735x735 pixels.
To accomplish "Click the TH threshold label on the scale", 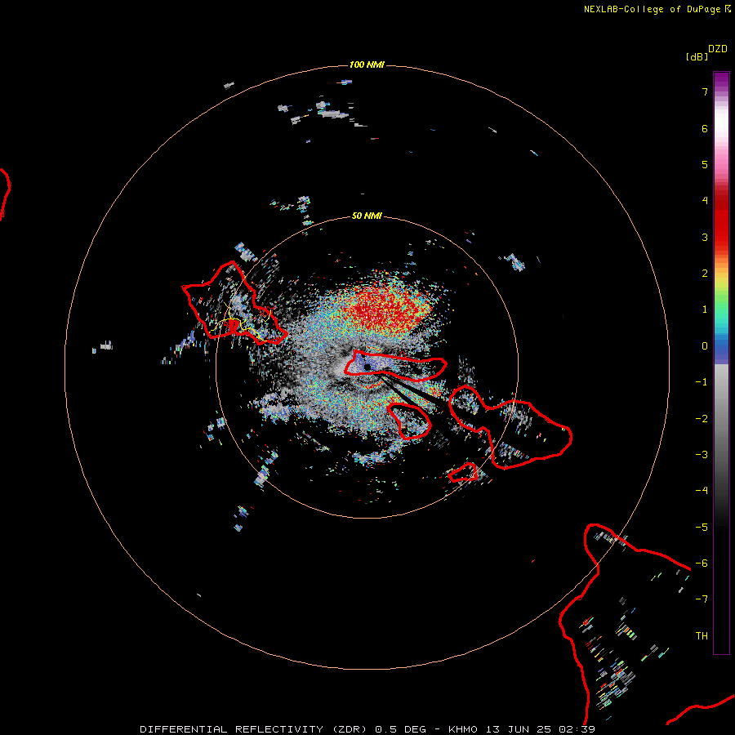I will tap(702, 636).
